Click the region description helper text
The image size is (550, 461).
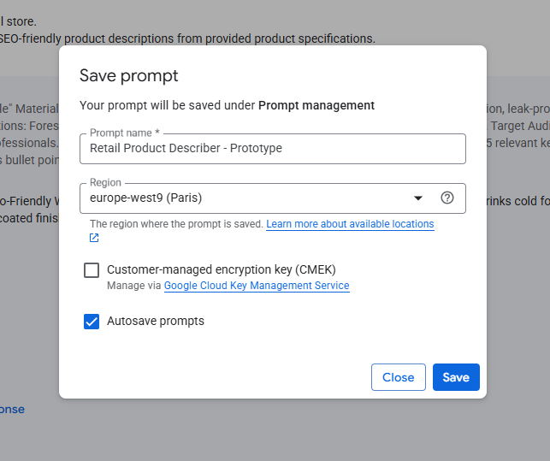coord(176,224)
